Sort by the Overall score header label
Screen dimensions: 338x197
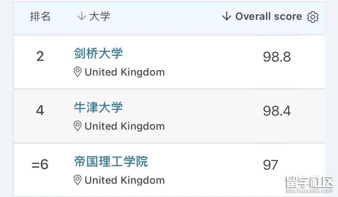point(269,17)
